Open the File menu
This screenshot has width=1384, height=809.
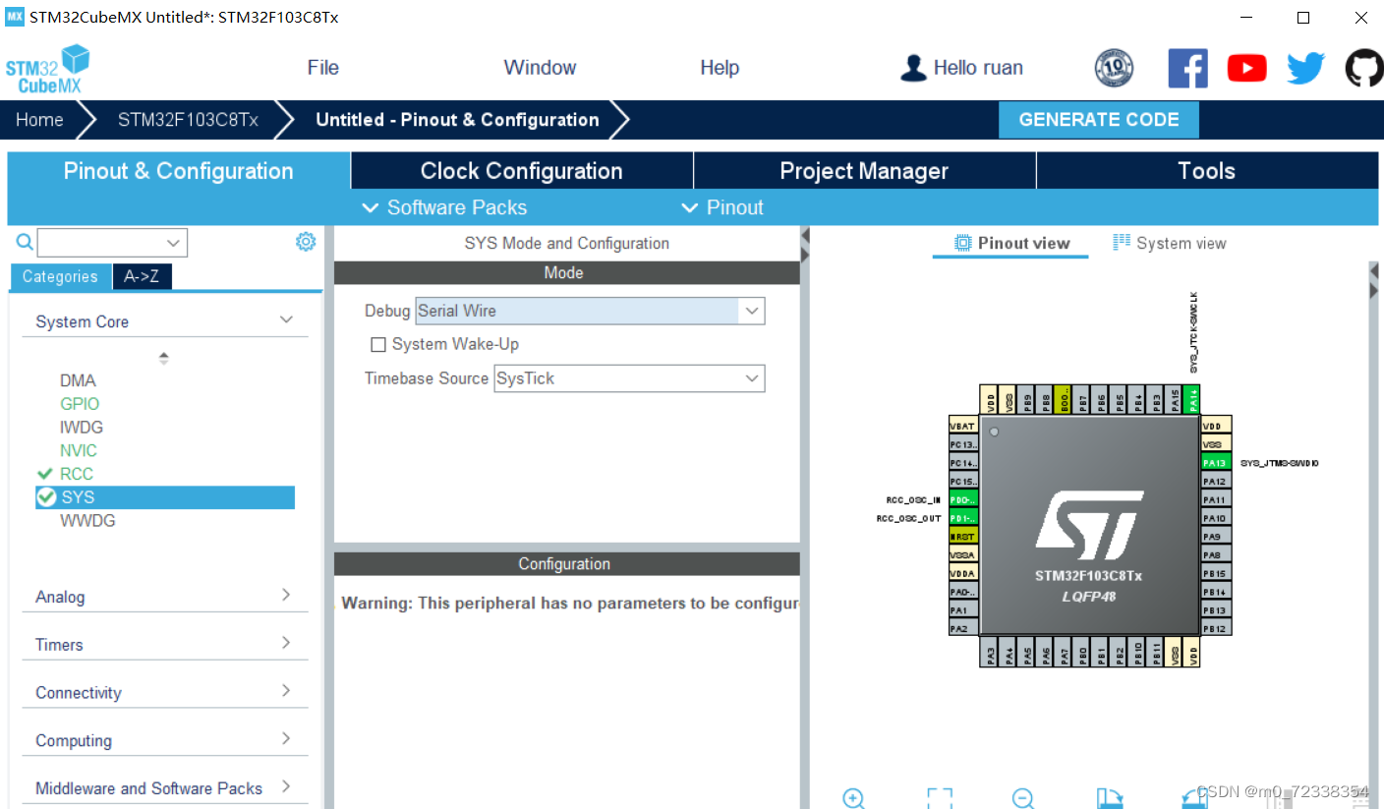[x=322, y=68]
